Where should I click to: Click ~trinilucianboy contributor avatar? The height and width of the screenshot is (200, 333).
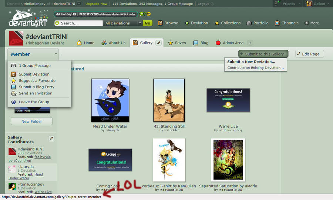tap(12, 187)
